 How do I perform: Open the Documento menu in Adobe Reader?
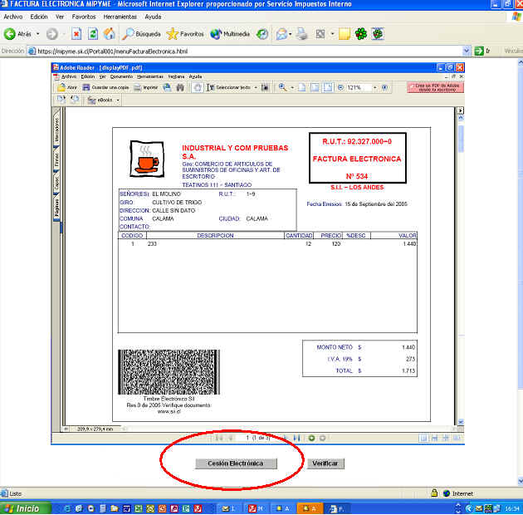click(121, 76)
